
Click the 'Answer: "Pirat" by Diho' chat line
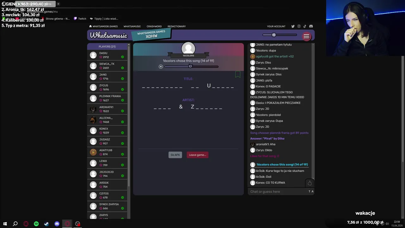(267, 138)
